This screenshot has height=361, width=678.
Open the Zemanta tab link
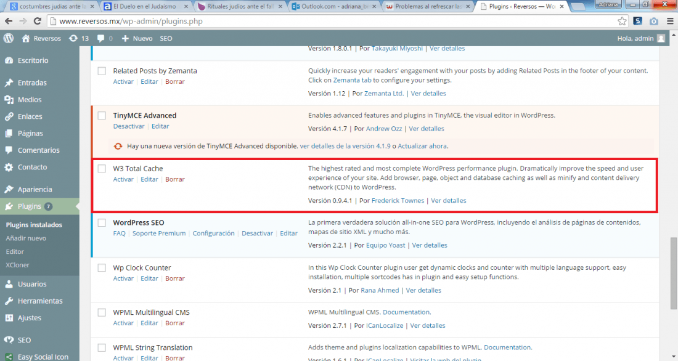352,80
